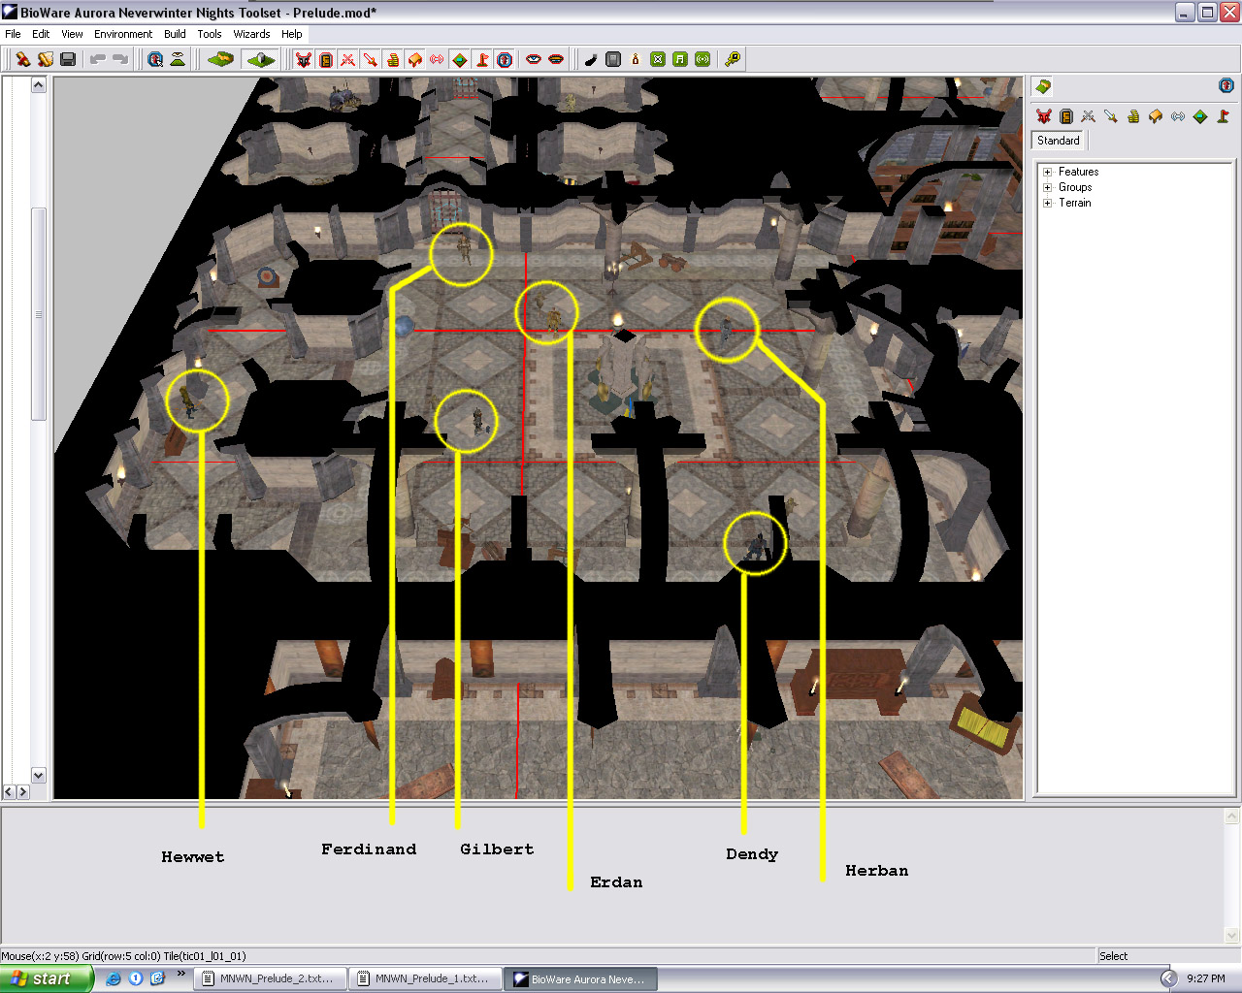Screen dimensions: 1242x993
Task: Select the Groups label in palette tree
Action: click(x=1075, y=187)
